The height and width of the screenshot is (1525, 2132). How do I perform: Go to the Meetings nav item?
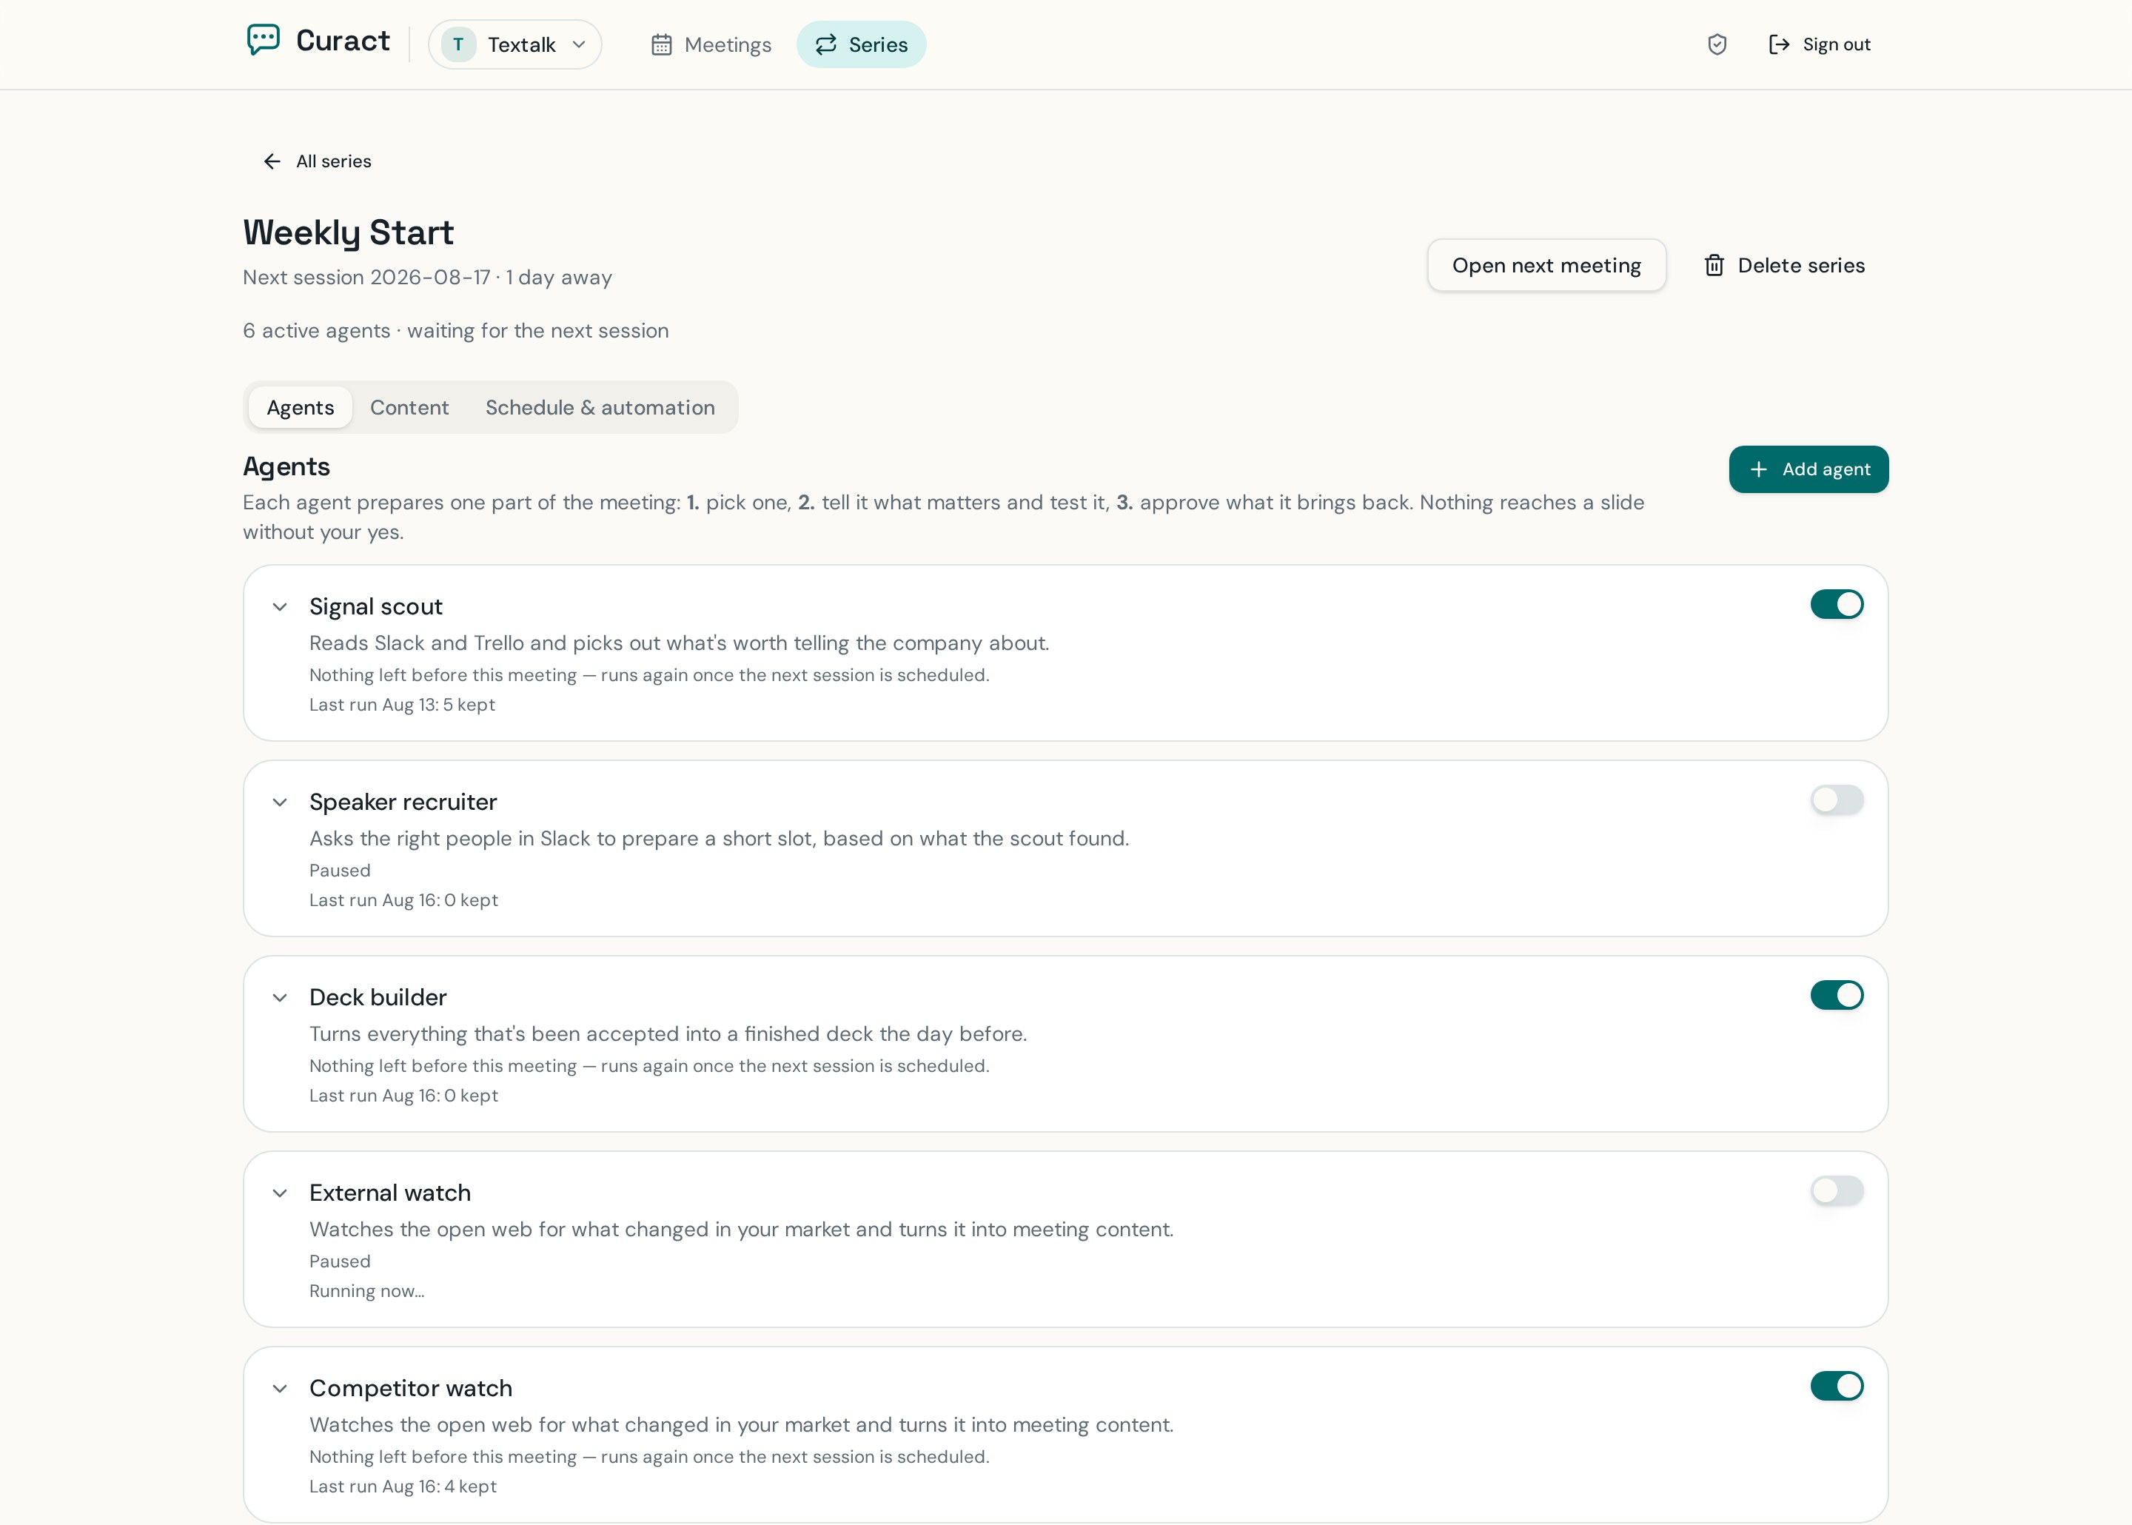pos(711,44)
